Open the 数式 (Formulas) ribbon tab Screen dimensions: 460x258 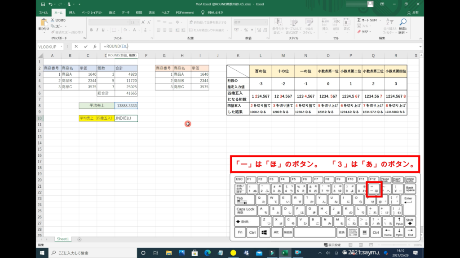[112, 13]
